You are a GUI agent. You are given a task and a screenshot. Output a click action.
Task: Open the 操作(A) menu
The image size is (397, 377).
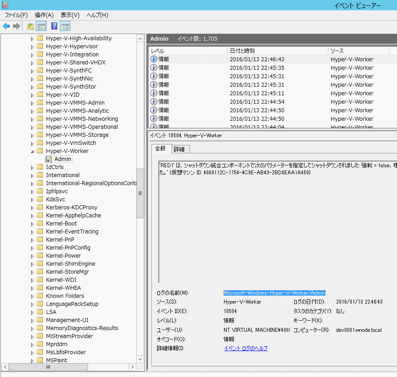44,15
